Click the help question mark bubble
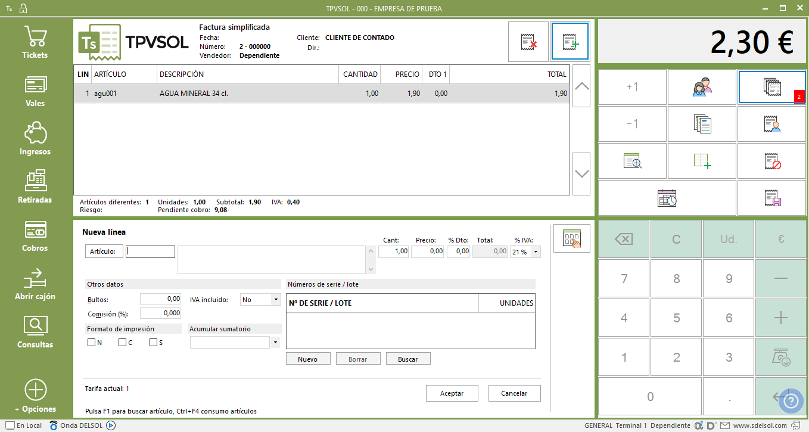Screen dimensions: 809x432 pos(791,401)
